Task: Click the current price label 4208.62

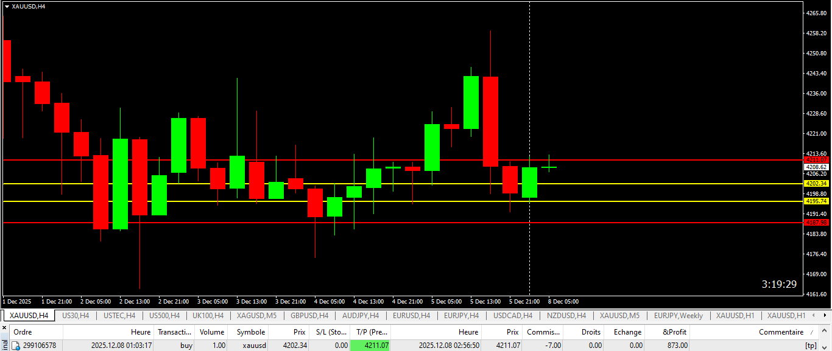Action: 816,167
